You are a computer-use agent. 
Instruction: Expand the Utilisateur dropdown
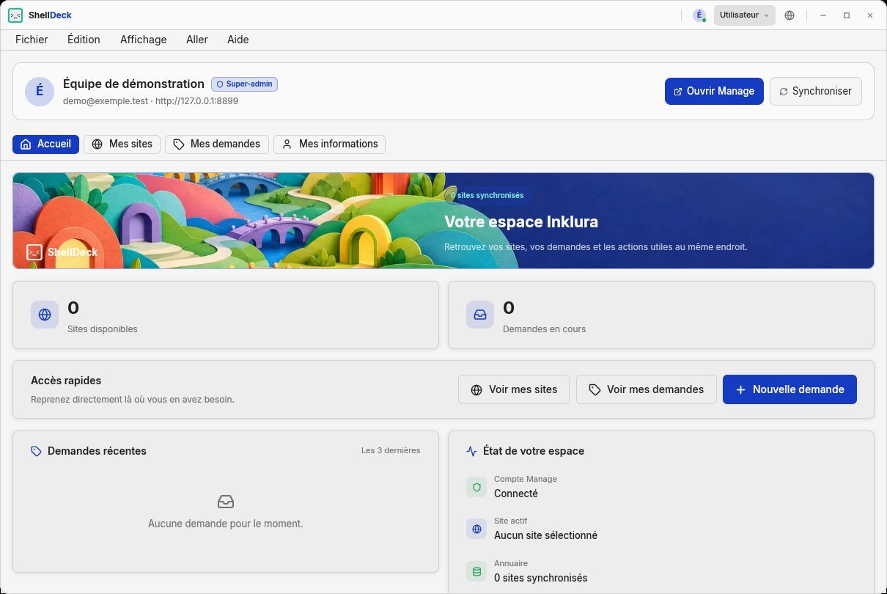(745, 15)
